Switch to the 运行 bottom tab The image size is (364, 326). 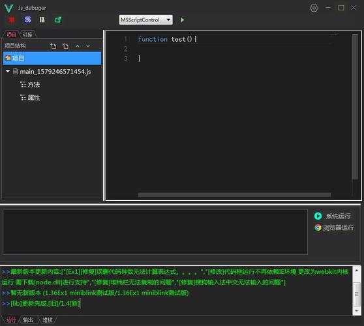pos(11,320)
